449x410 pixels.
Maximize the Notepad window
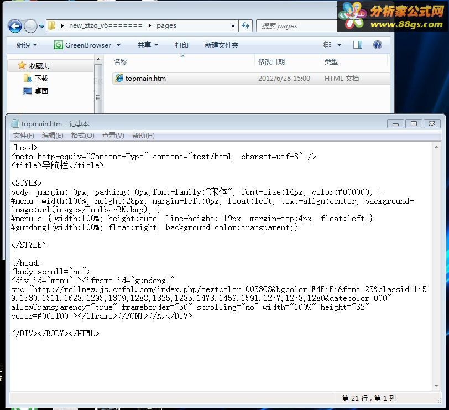pos(414,124)
